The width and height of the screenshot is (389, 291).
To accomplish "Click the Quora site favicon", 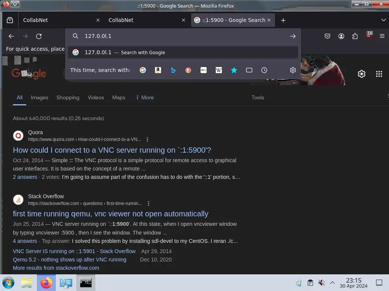I will pos(18,136).
